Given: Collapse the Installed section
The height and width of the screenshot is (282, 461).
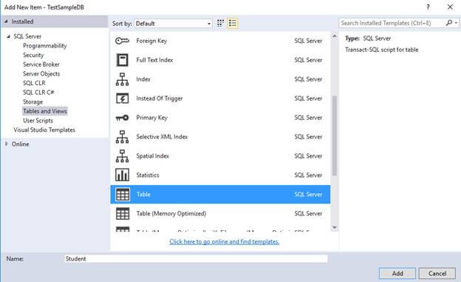Looking at the screenshot, I should [6, 21].
